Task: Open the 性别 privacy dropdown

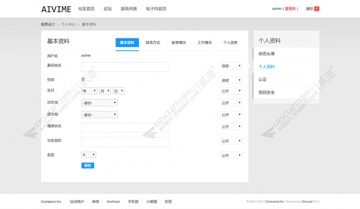Action: point(231,80)
